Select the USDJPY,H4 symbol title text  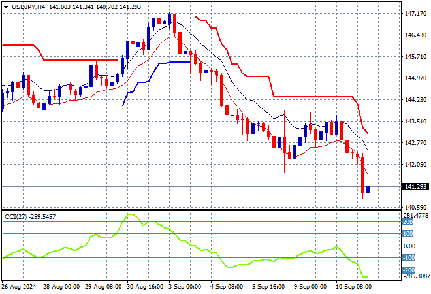tap(26, 6)
